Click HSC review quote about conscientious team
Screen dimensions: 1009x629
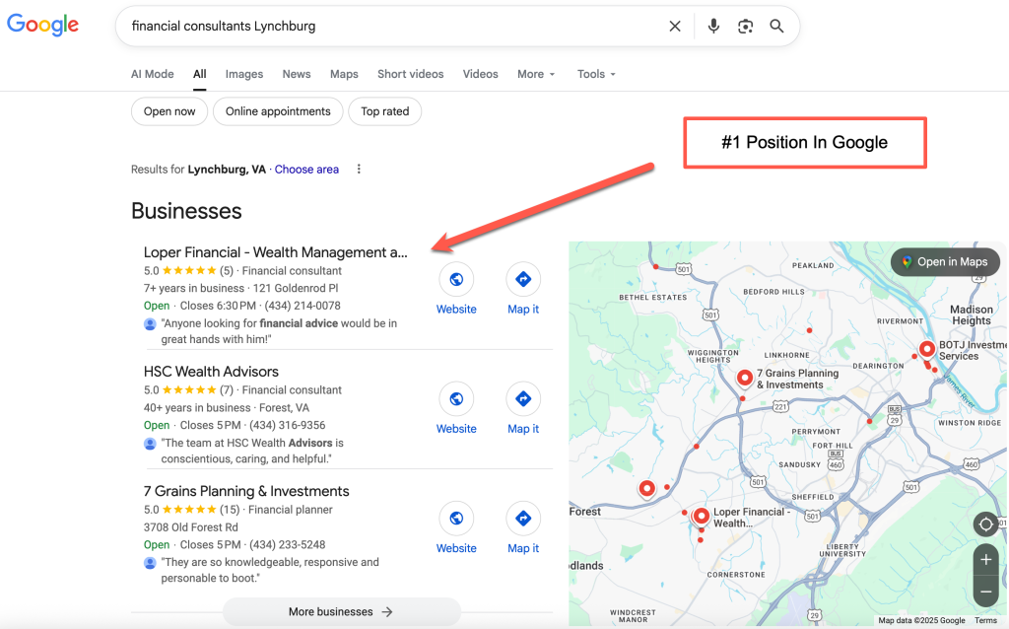coord(252,452)
